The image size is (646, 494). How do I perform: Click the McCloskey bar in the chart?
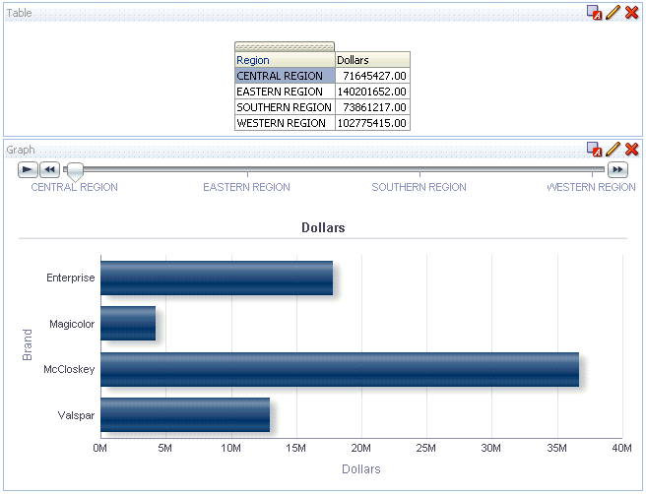340,369
